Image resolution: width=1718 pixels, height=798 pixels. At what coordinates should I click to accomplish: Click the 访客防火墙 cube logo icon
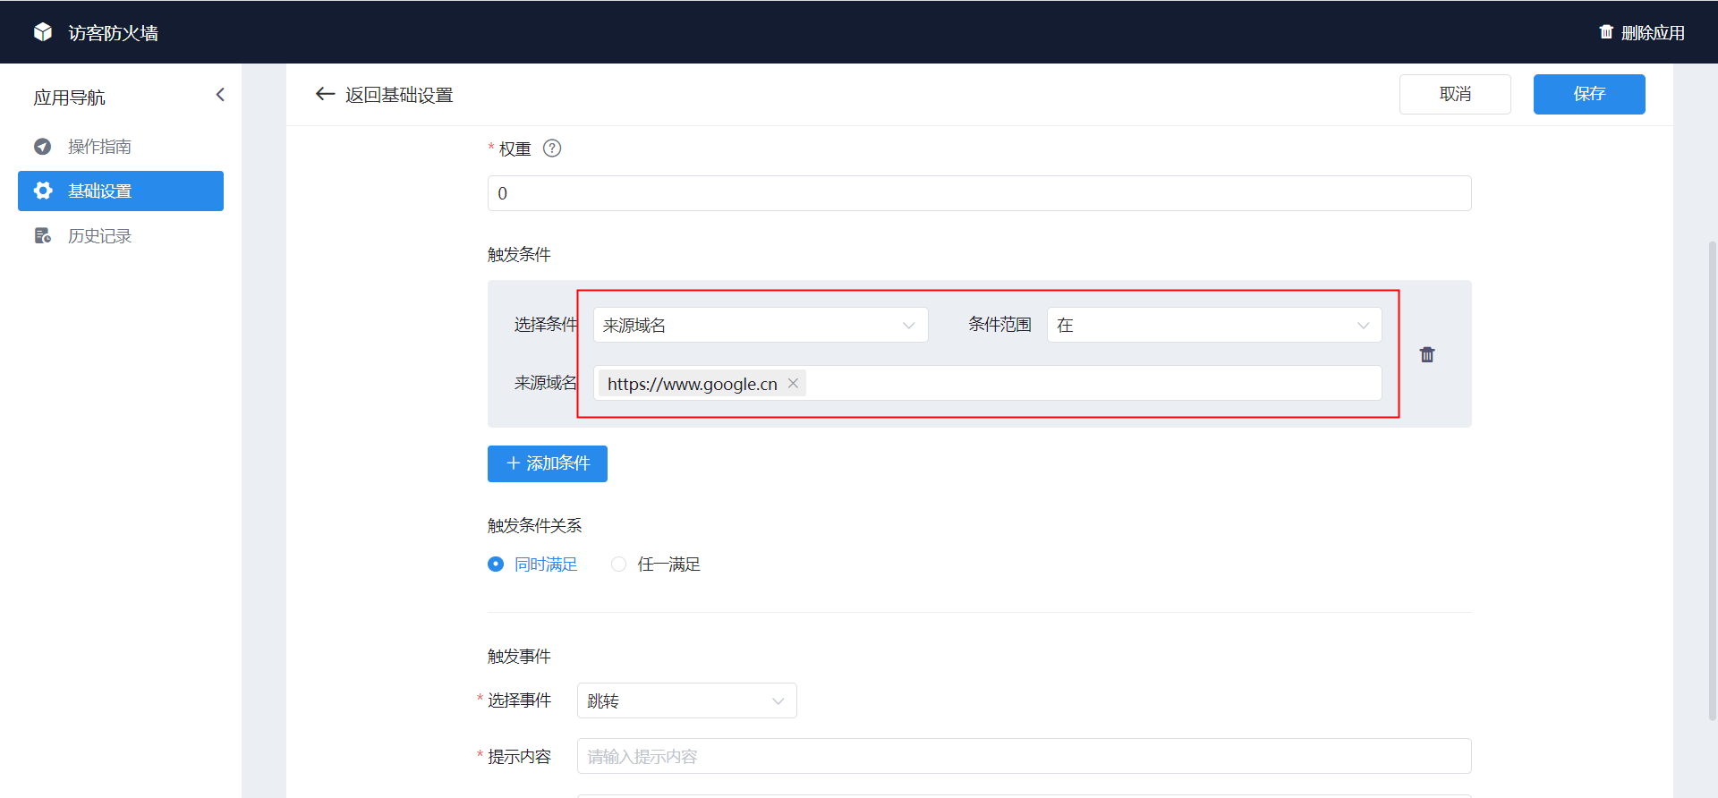point(43,32)
